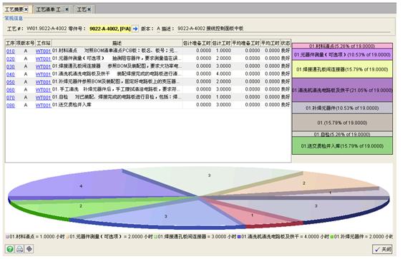405x259 pixels.
Task: Close the 工艺清单 tab using its X
Action: click(67, 9)
